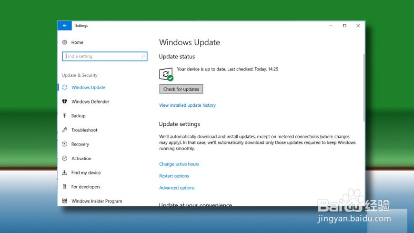Click the Activation checkmark icon
The image size is (414, 233).
coord(65,159)
